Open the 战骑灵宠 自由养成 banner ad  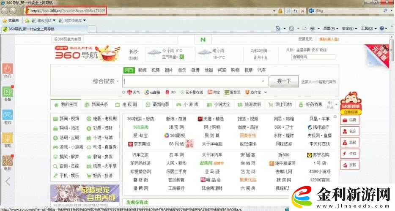click(x=85, y=193)
